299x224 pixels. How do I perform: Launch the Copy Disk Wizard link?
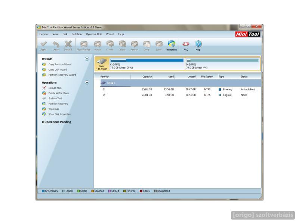tap(58, 69)
